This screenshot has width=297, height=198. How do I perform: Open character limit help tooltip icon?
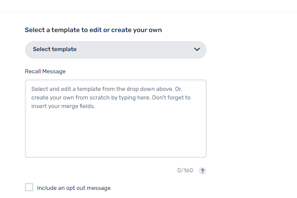(x=203, y=171)
